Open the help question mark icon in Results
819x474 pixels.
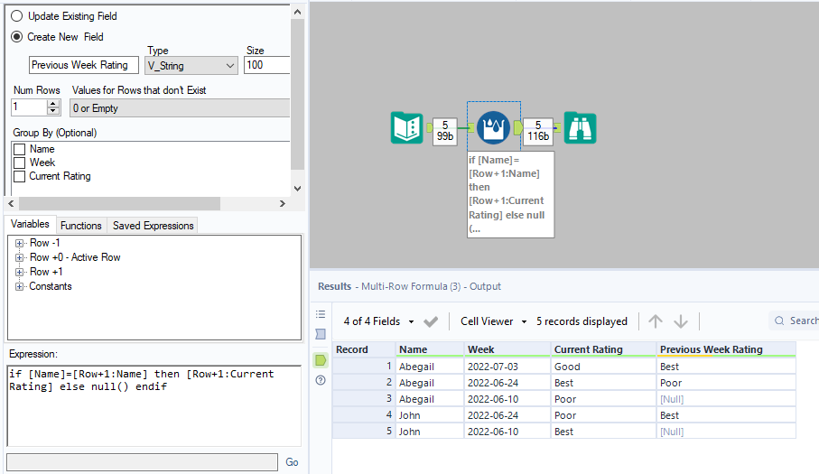click(321, 380)
